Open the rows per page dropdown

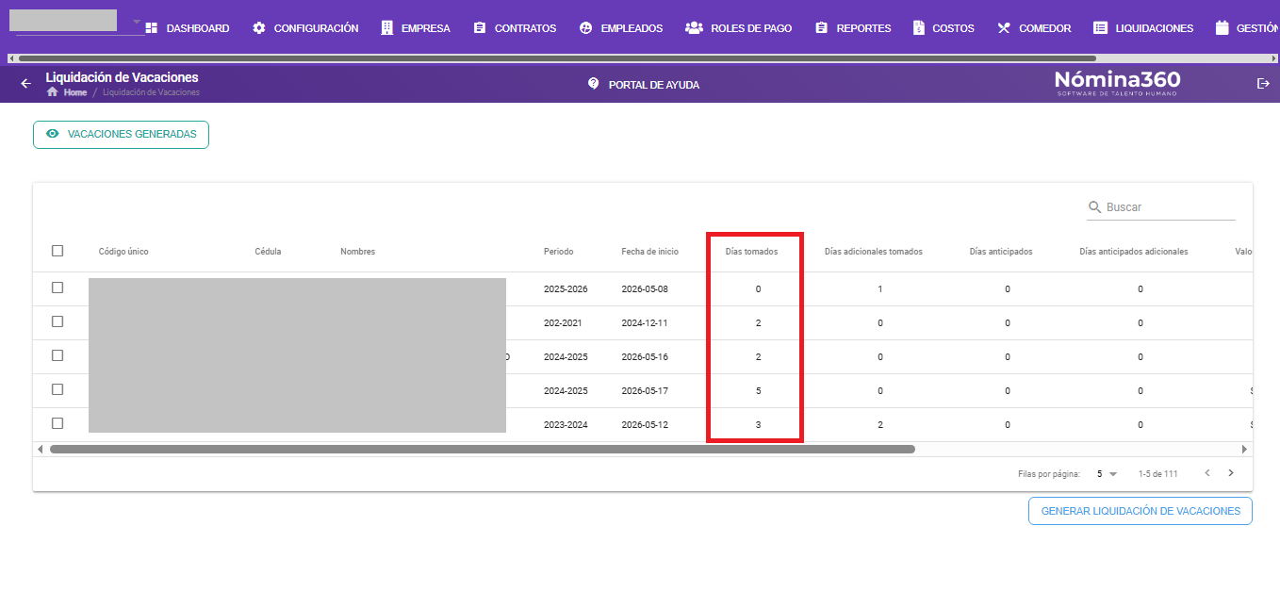(1107, 474)
